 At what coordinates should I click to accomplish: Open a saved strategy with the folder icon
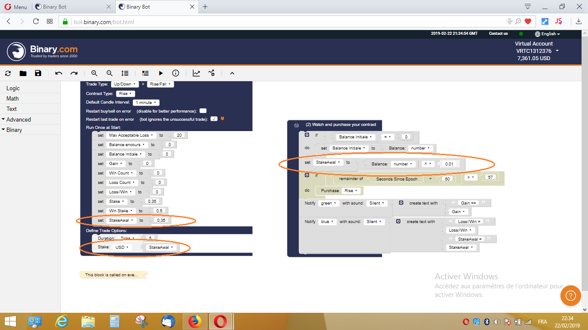click(23, 73)
